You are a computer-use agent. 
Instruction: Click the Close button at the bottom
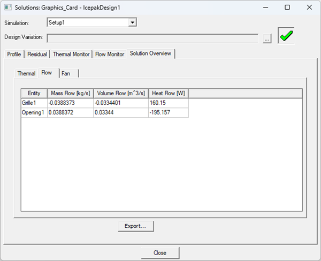(160, 253)
